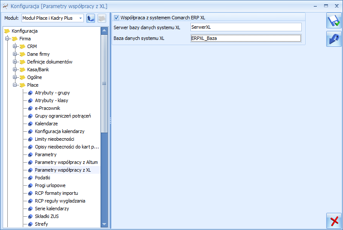Expand the Kasa/Bank node
The height and width of the screenshot is (230, 343).
point(15,70)
